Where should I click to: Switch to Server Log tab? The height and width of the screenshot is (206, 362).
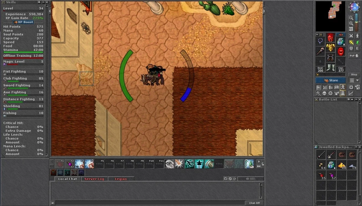94,179
